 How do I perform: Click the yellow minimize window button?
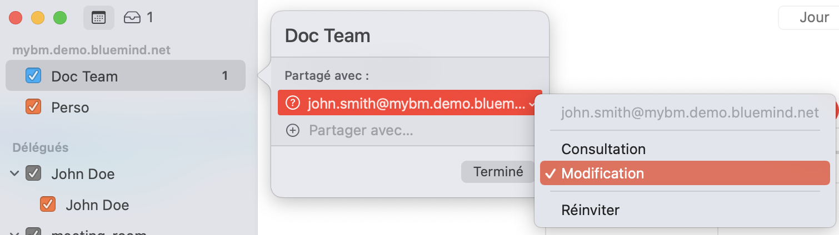point(37,18)
